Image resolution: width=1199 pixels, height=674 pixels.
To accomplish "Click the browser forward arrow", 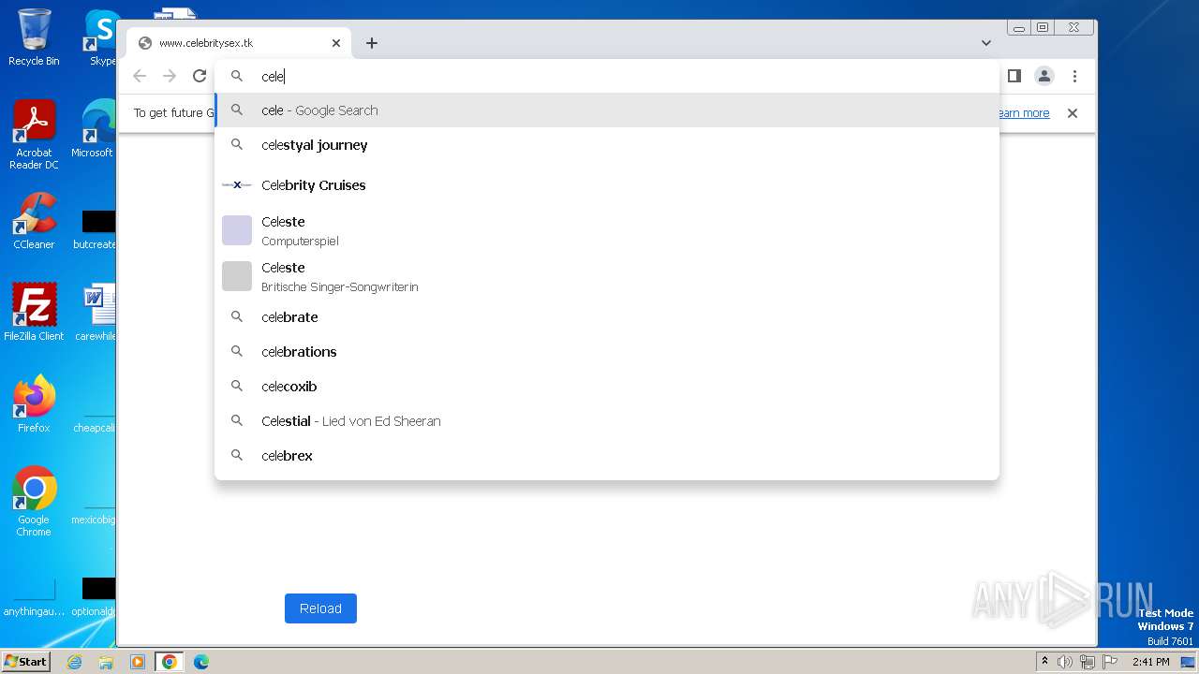I will [x=170, y=76].
